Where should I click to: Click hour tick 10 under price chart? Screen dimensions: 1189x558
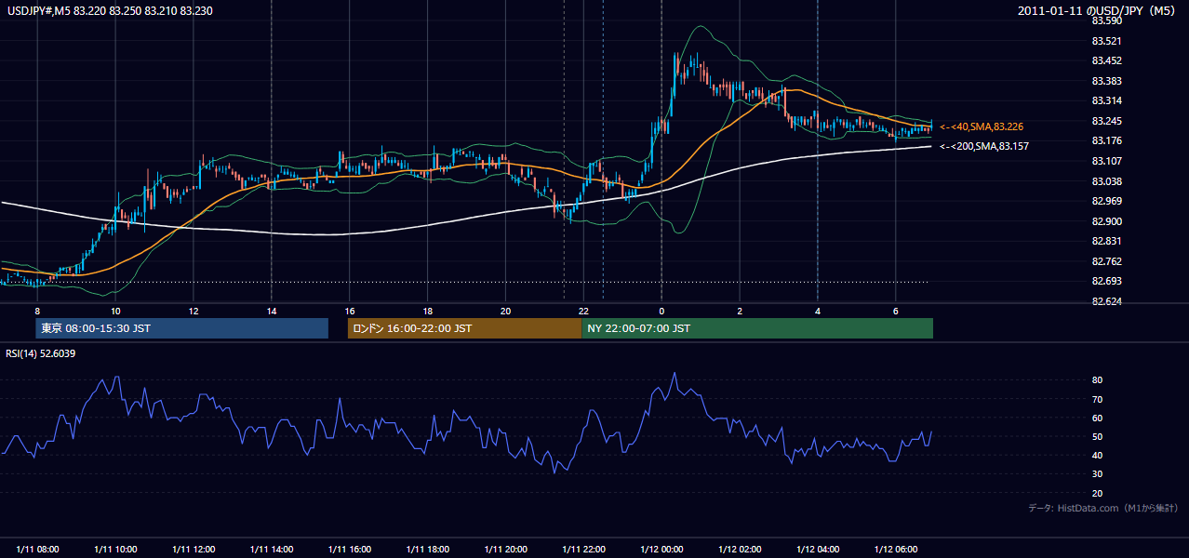(115, 311)
